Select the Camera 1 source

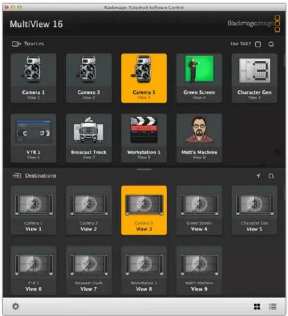(x=33, y=78)
